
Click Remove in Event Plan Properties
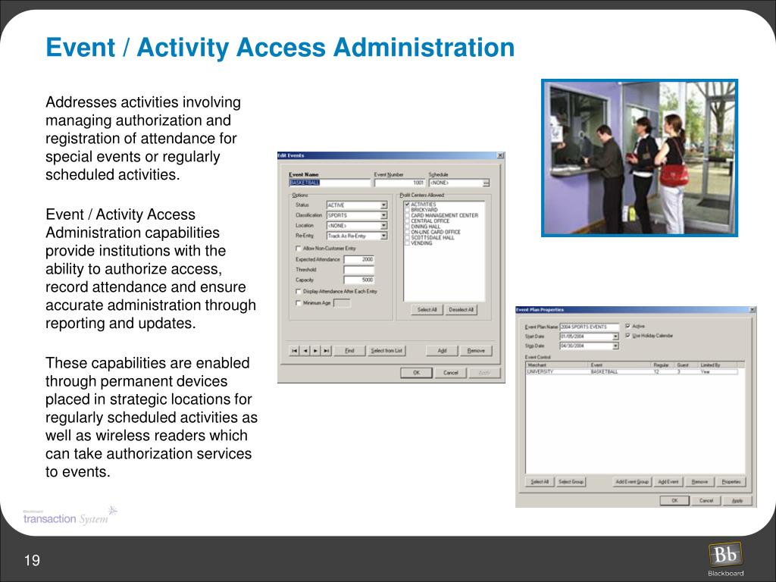tap(699, 481)
